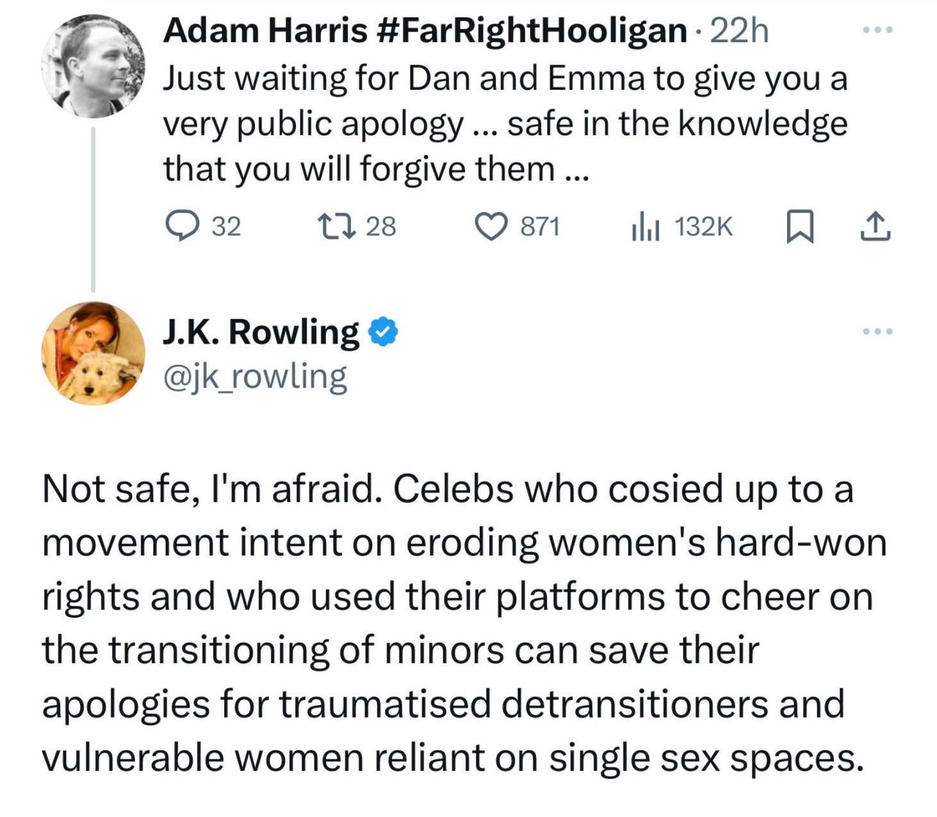Click the share upload arrow icon
The image size is (937, 817).
876,227
